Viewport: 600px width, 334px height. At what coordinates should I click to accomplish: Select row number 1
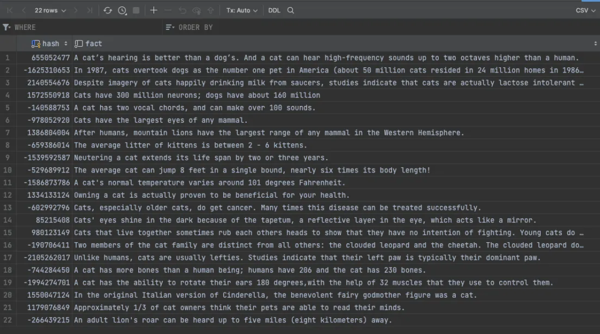click(7, 58)
